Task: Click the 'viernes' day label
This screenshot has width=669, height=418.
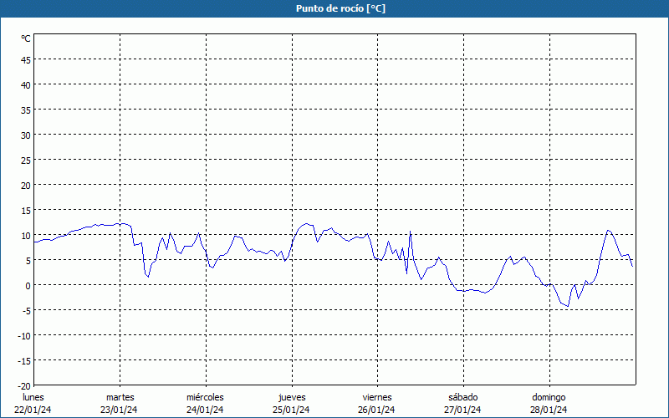Action: point(377,397)
